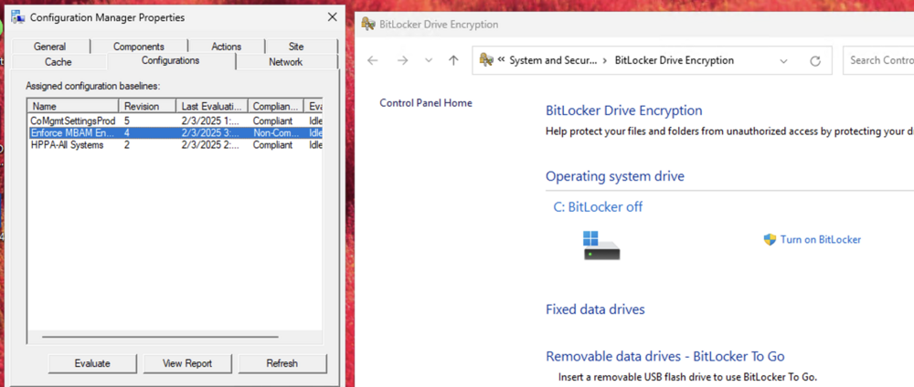This screenshot has width=914, height=387.
Task: Open the Network tab
Action: (x=285, y=62)
